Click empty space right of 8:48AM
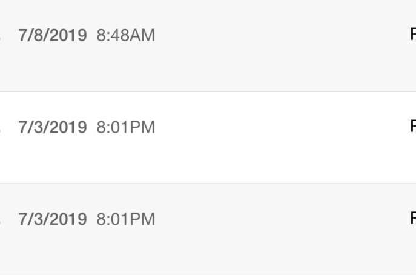Screen dimensions: 416x275 click(x=281, y=35)
